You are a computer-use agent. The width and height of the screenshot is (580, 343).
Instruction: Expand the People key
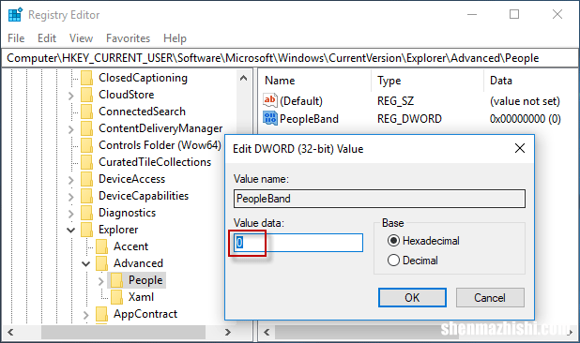click(x=101, y=281)
